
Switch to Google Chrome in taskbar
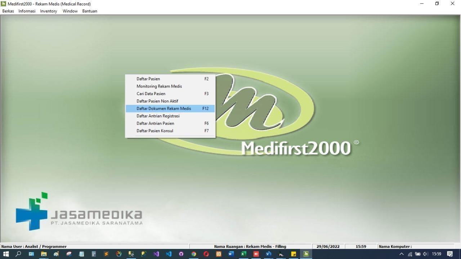[193, 254]
